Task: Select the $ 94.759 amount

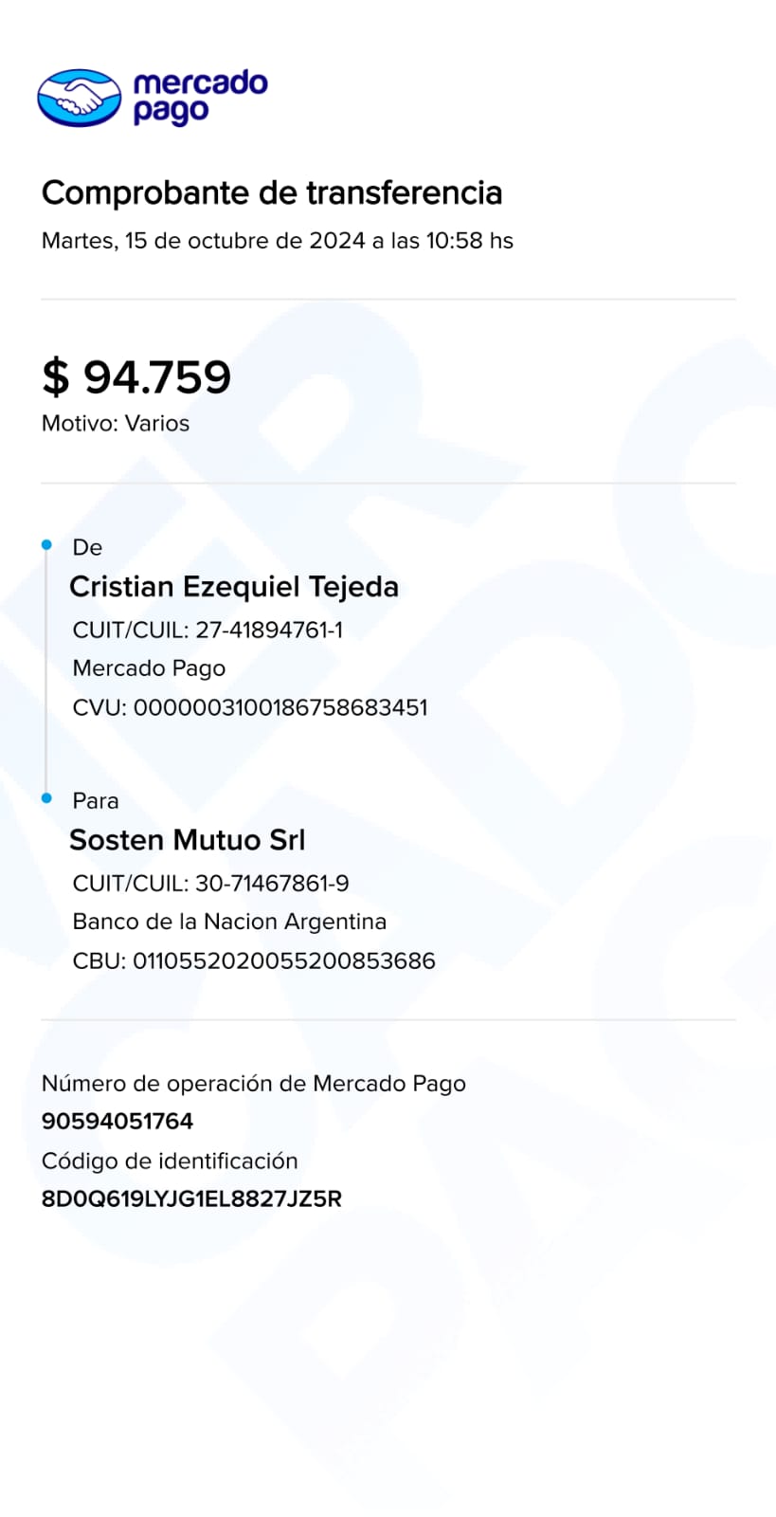Action: tap(136, 377)
